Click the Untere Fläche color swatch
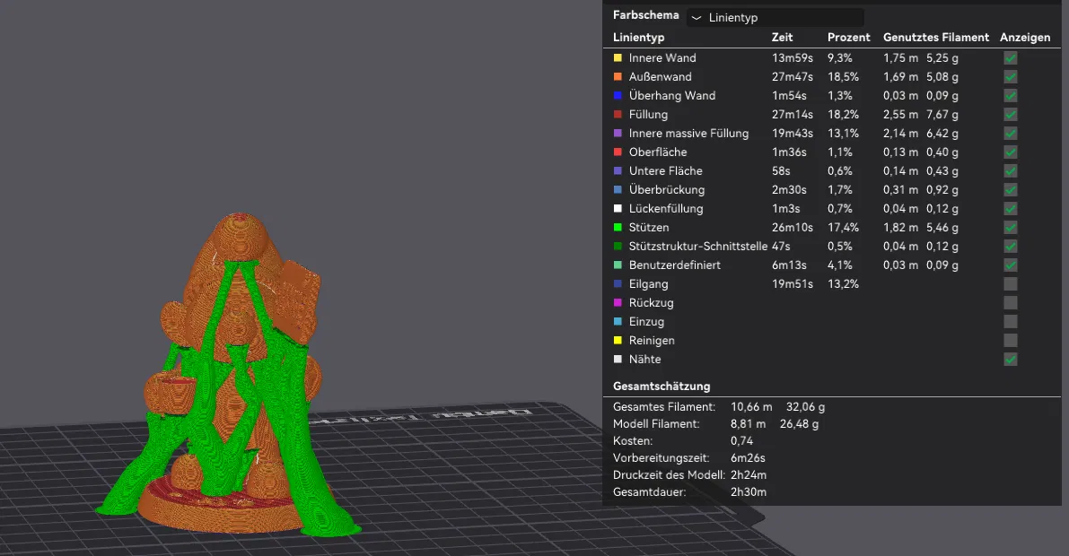Viewport: 1069px width, 556px height. 618,171
